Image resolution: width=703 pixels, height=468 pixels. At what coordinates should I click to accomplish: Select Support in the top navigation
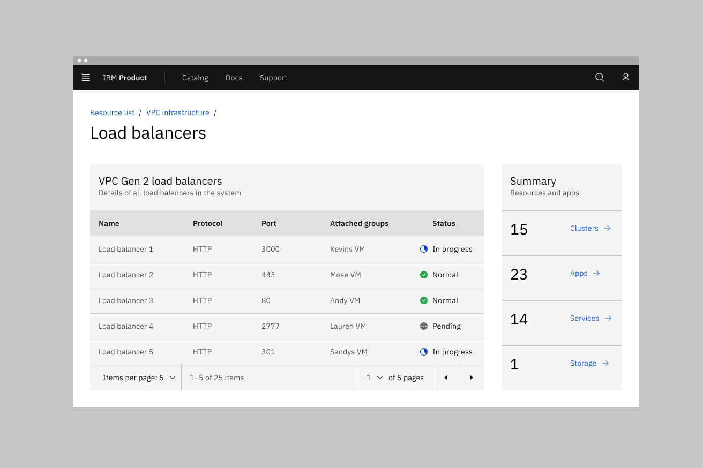coord(273,78)
